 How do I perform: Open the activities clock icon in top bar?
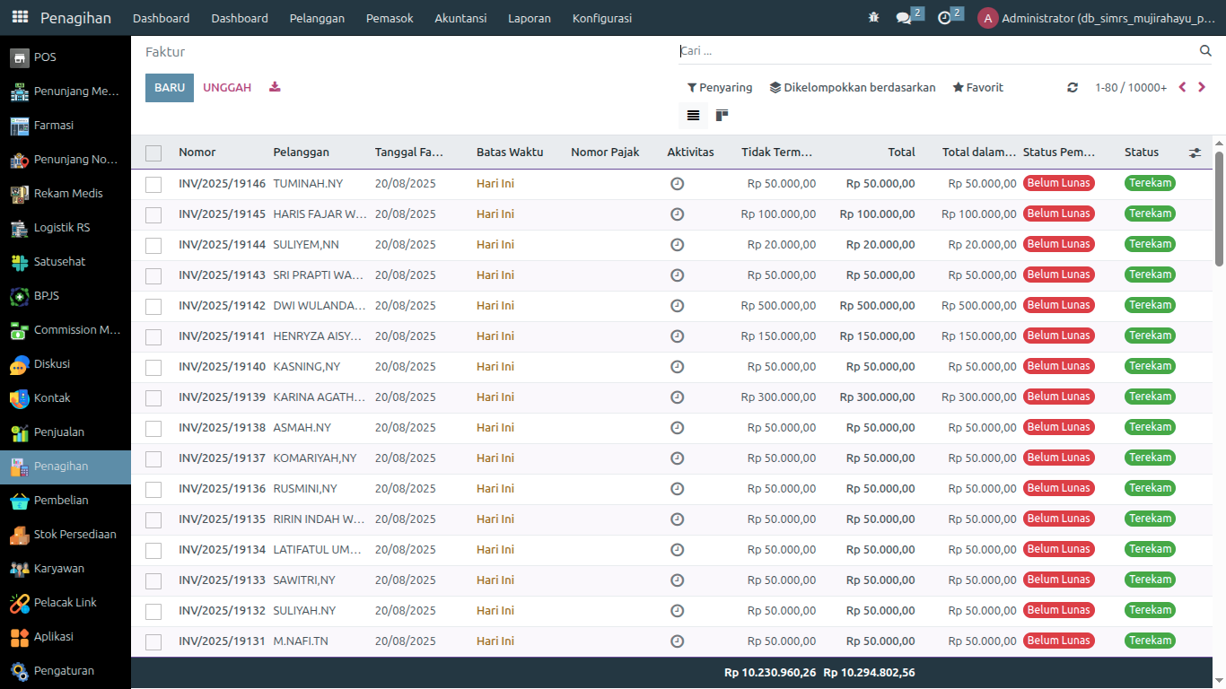(944, 18)
